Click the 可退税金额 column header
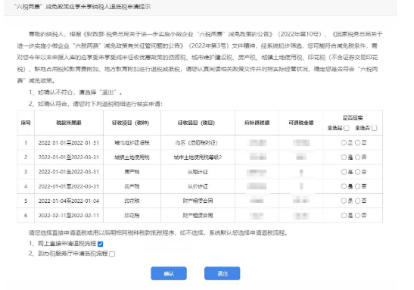The image size is (414, 290). (x=301, y=123)
